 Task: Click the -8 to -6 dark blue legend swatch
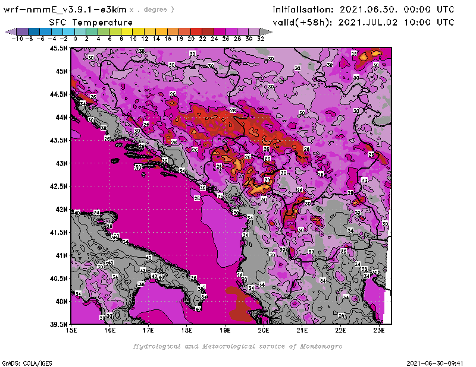tap(34, 31)
